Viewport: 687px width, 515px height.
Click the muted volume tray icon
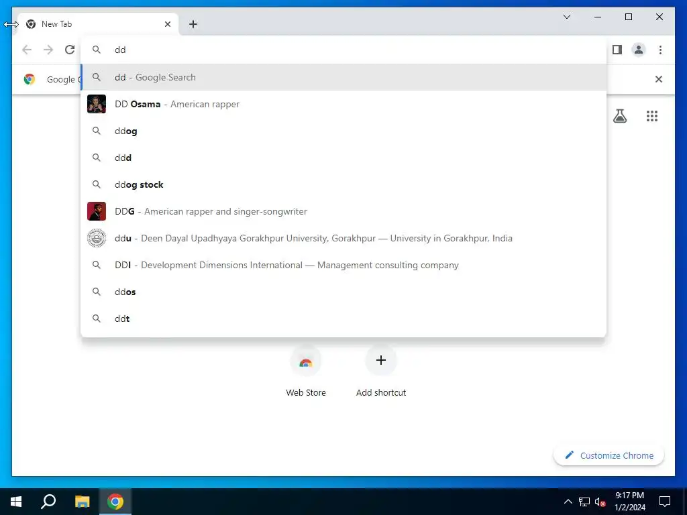coord(600,502)
